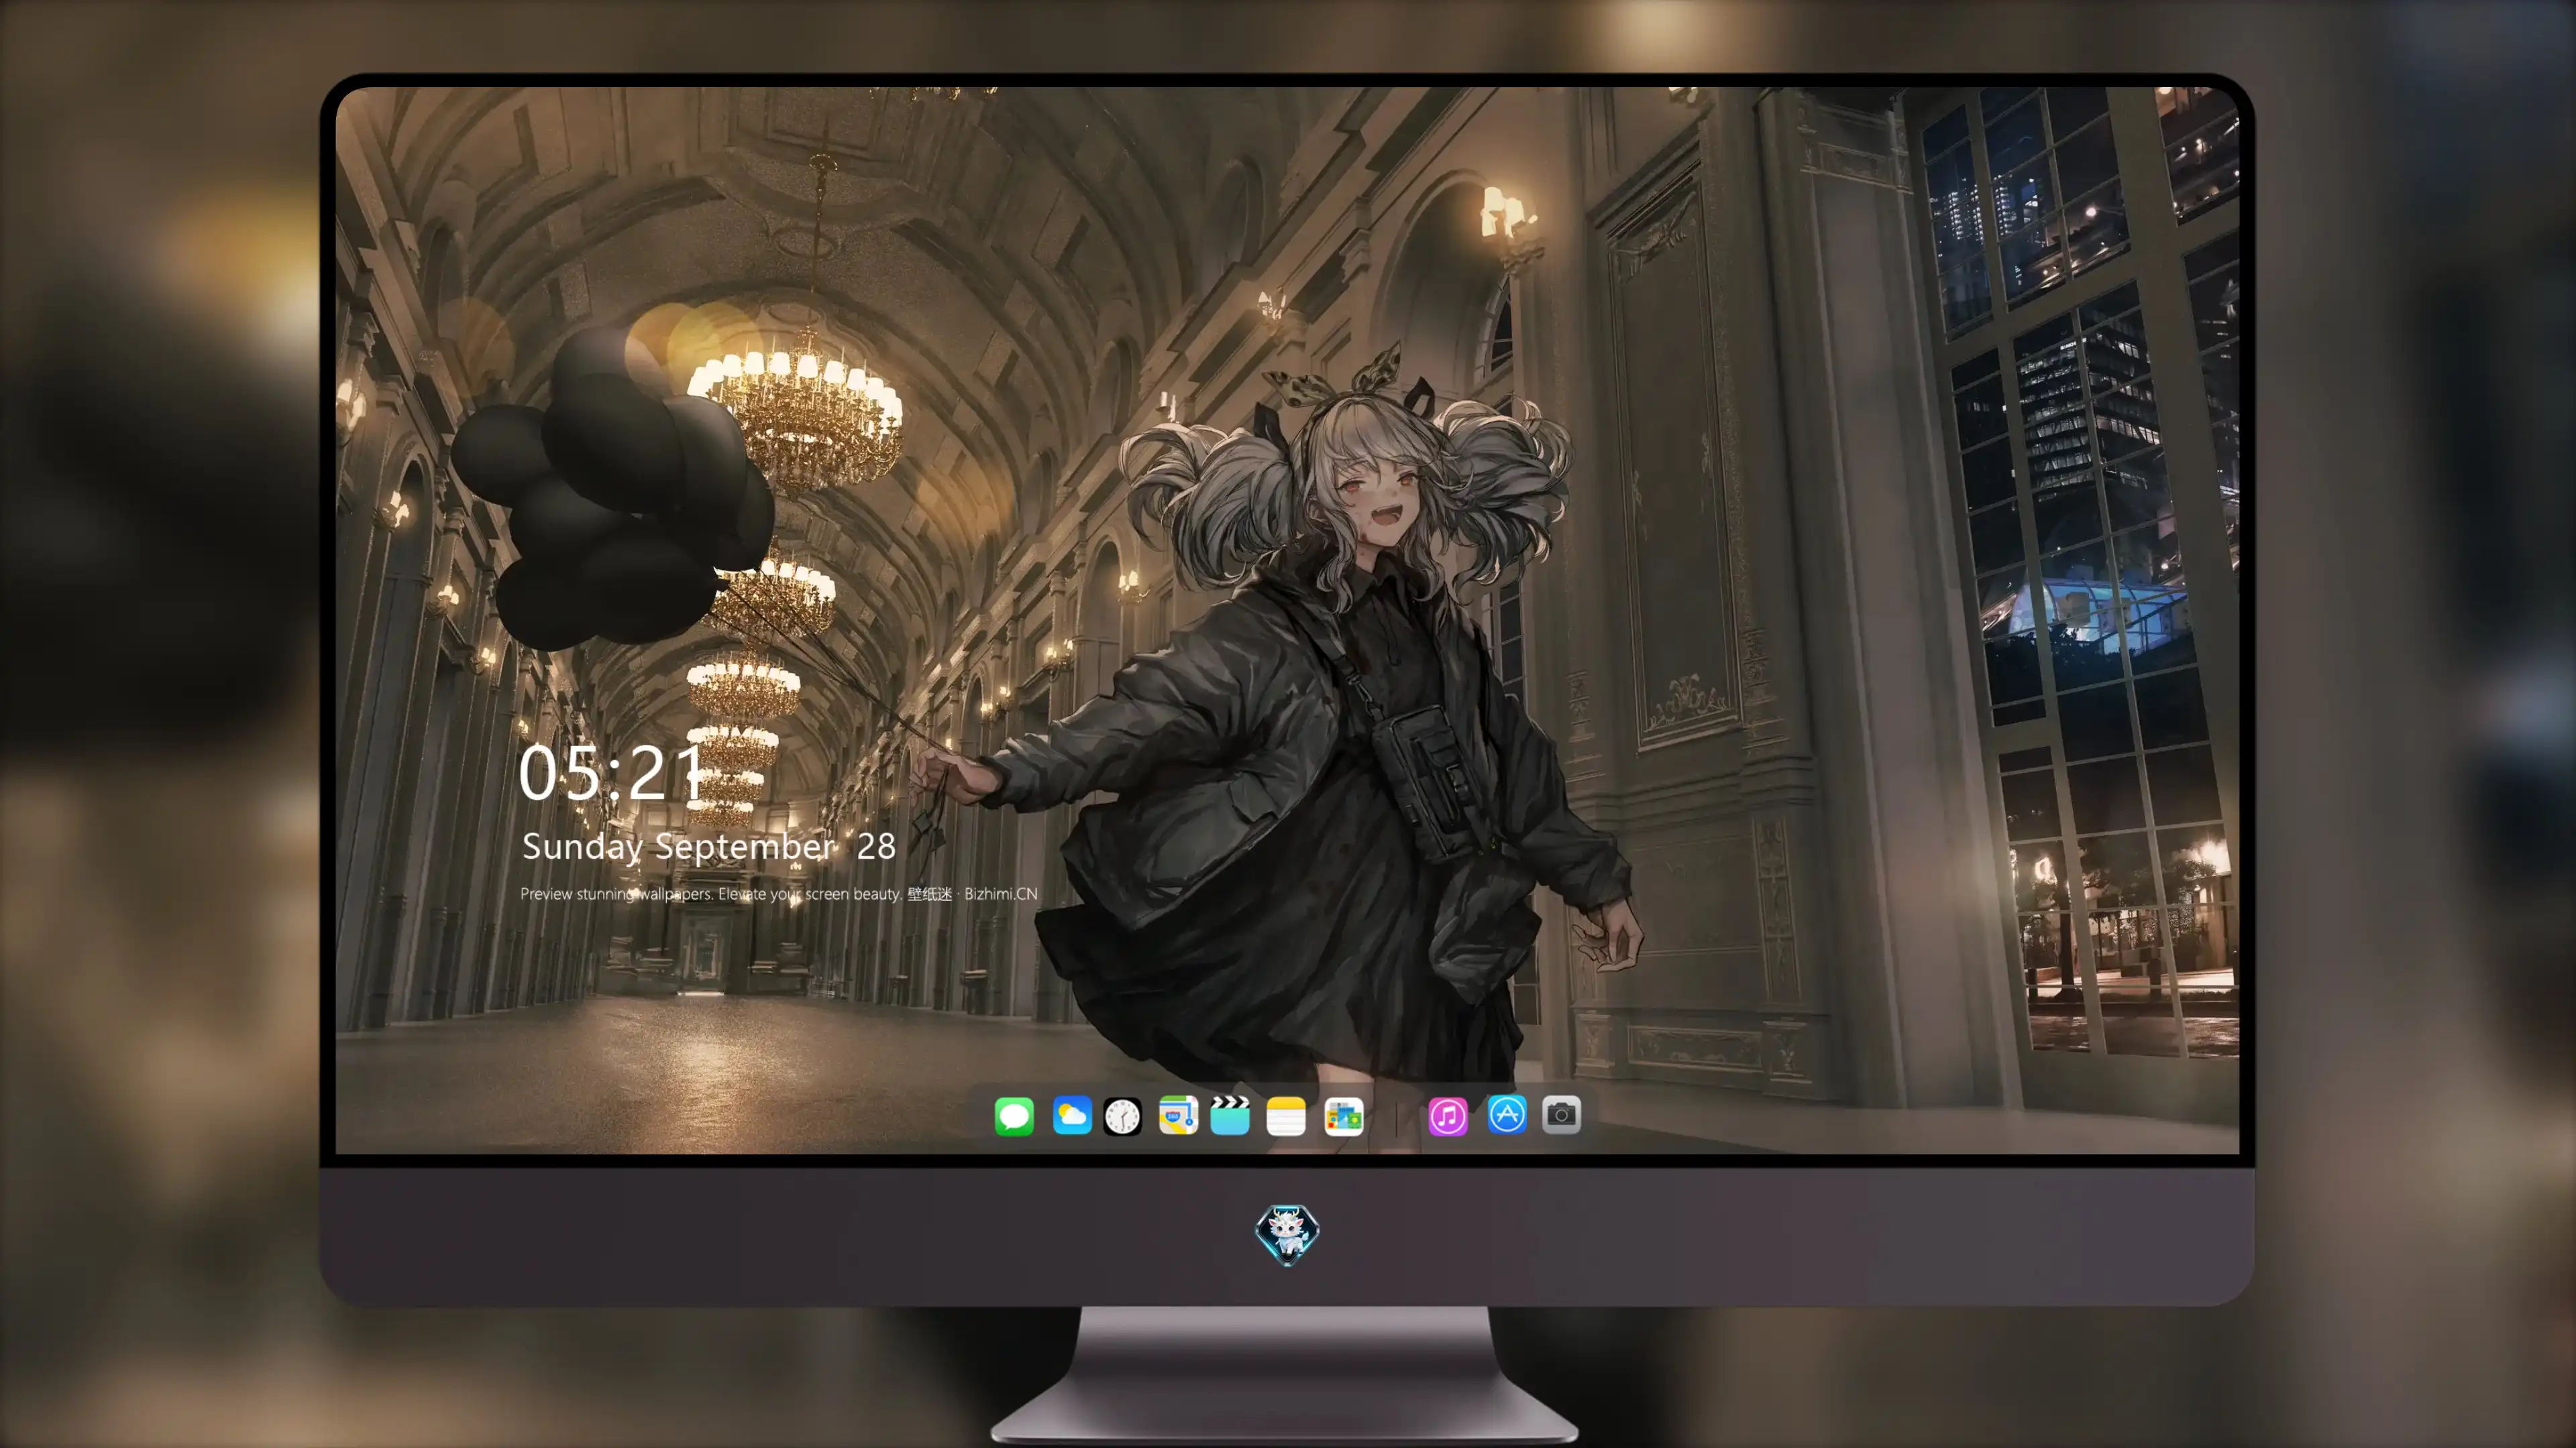Launch the iTunes music app
This screenshot has height=1448, width=2576.
[x=1448, y=1115]
